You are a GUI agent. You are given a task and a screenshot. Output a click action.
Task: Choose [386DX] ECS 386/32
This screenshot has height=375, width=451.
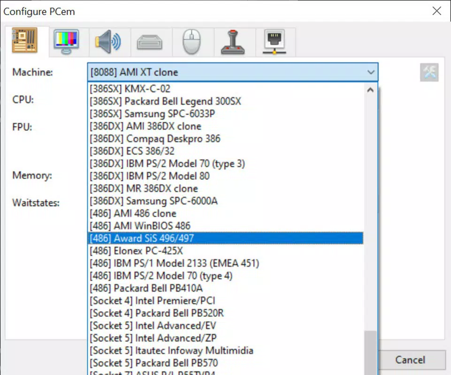click(225, 151)
